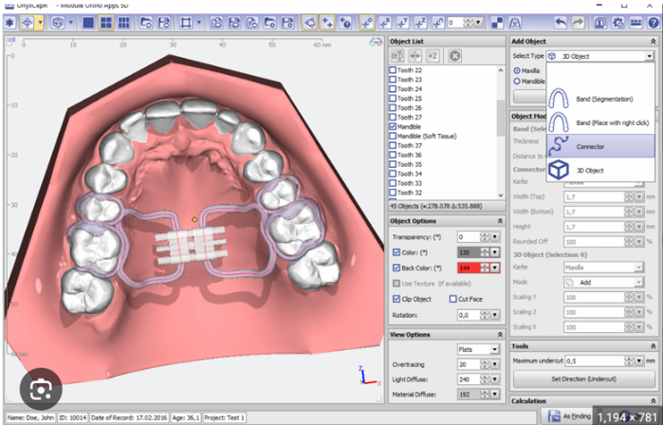Viewport: 663px width, 425px height.
Task: Click the undo arrow in the toolbar
Action: tap(562, 22)
